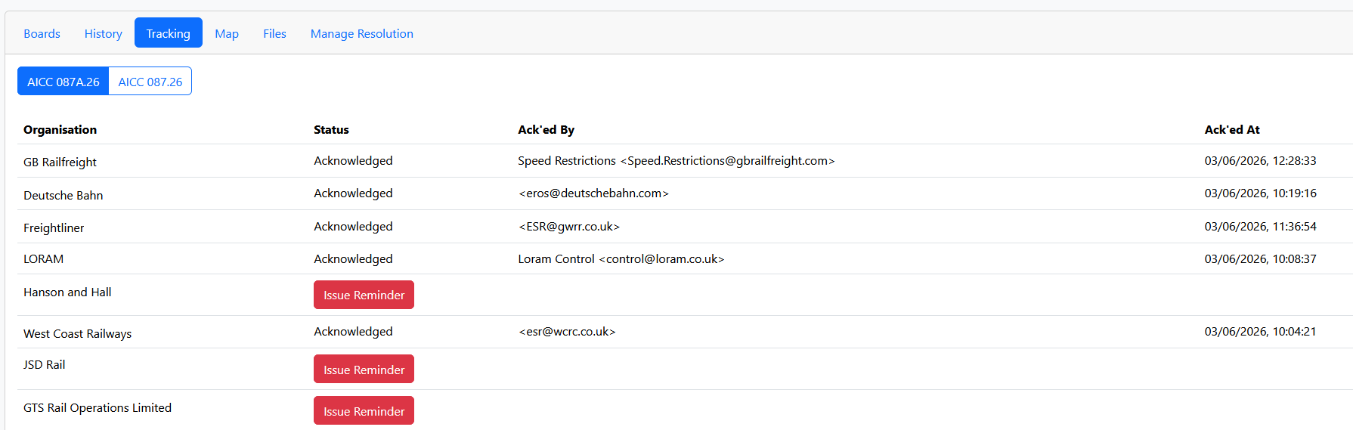Click the Ack'ed By column header
The width and height of the screenshot is (1353, 430).
tap(546, 129)
